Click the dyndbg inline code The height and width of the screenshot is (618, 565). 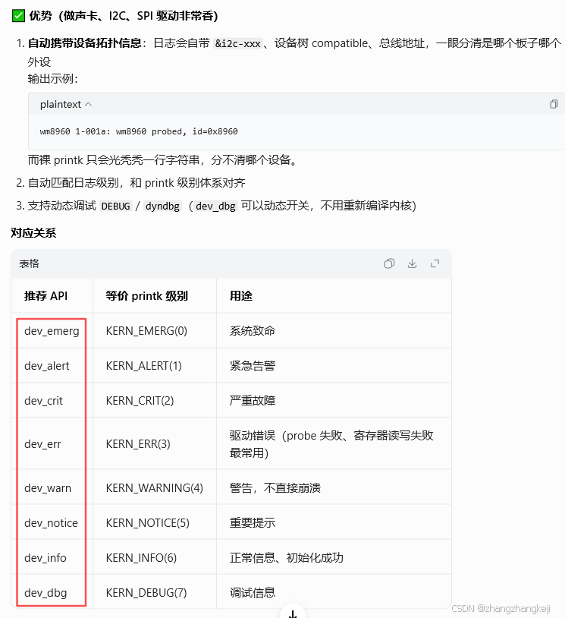[162, 207]
